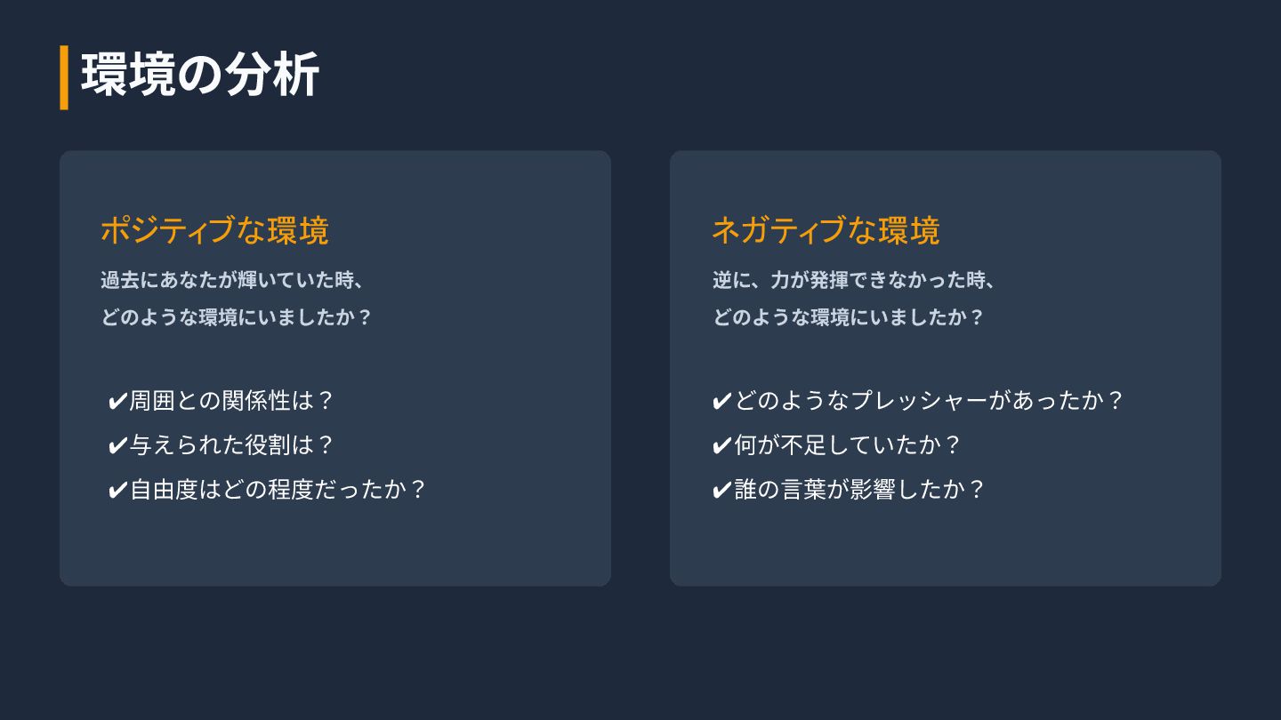Click the line 逆に、力が発揮できなかった時、
1281x720 pixels.
click(x=854, y=280)
